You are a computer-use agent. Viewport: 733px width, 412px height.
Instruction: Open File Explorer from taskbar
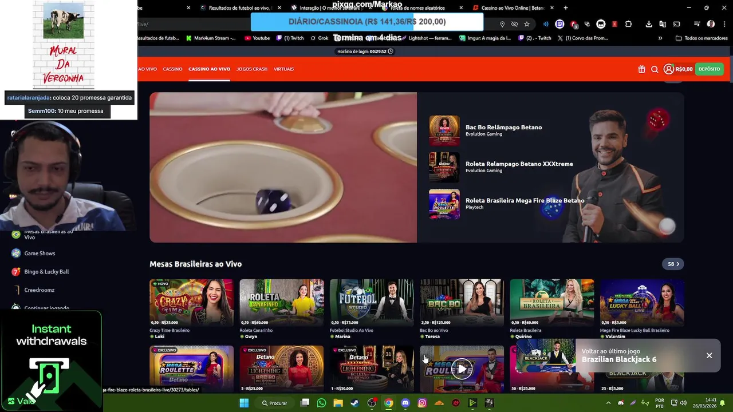338,403
